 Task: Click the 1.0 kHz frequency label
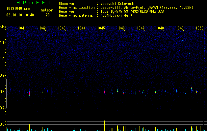pos(3,59)
